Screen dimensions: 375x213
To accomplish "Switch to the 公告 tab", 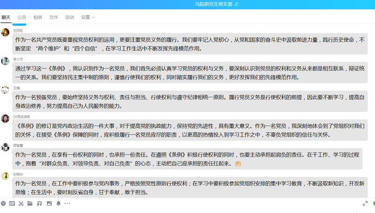I will (22, 17).
